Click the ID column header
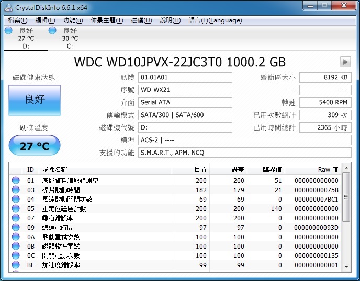Screen dimensions: 360x281 click(30, 169)
